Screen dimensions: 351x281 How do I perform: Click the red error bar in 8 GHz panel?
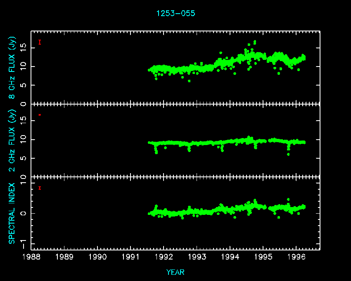click(x=40, y=42)
